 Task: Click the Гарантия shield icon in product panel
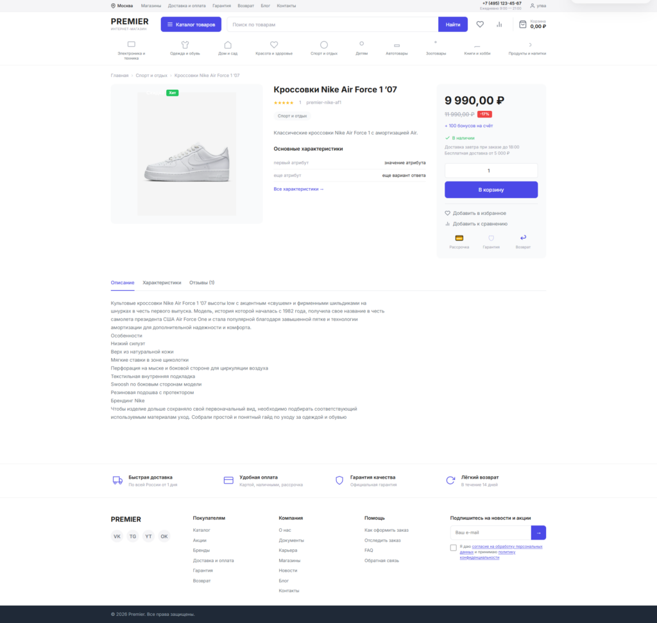tap(491, 238)
